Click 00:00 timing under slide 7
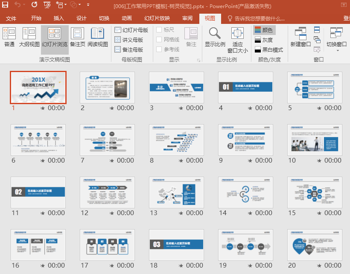The image size is (350, 274). point(125,160)
